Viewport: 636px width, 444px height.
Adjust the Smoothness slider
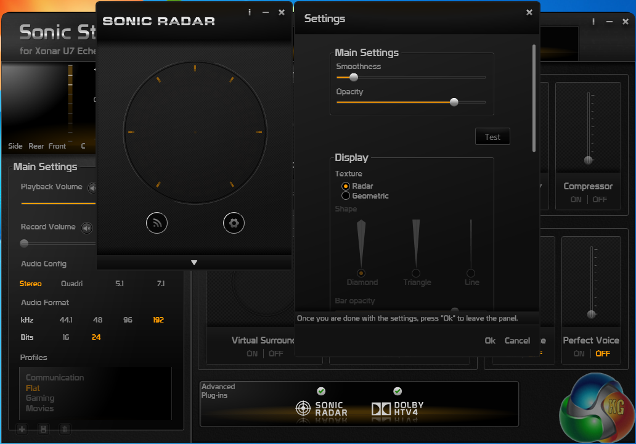(x=353, y=77)
